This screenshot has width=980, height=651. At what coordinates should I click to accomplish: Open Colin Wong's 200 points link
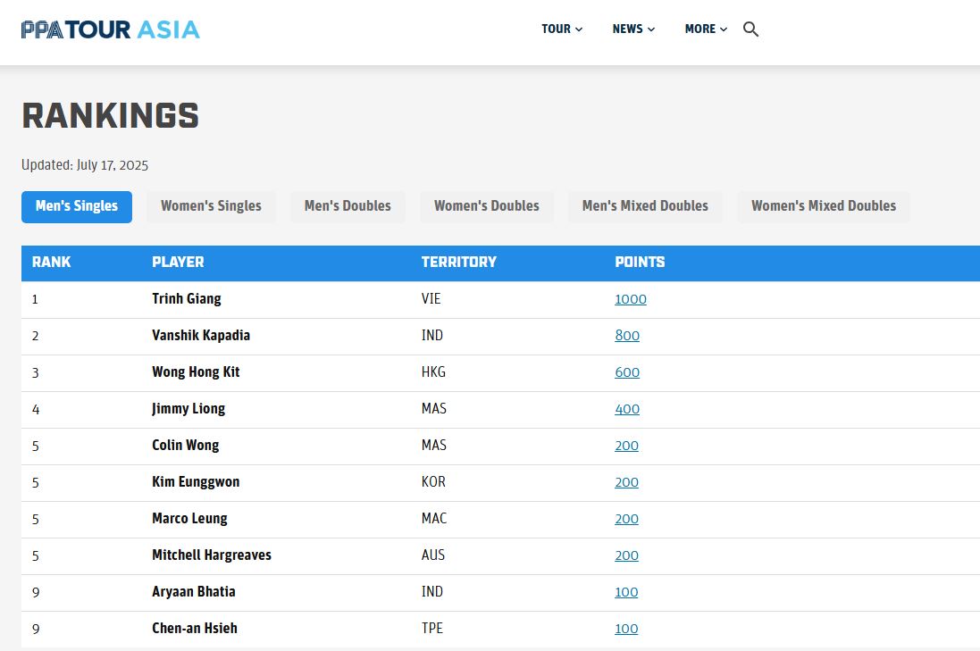(x=626, y=446)
